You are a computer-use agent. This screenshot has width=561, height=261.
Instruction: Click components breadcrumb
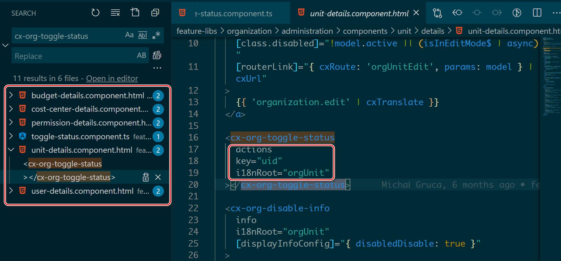365,31
